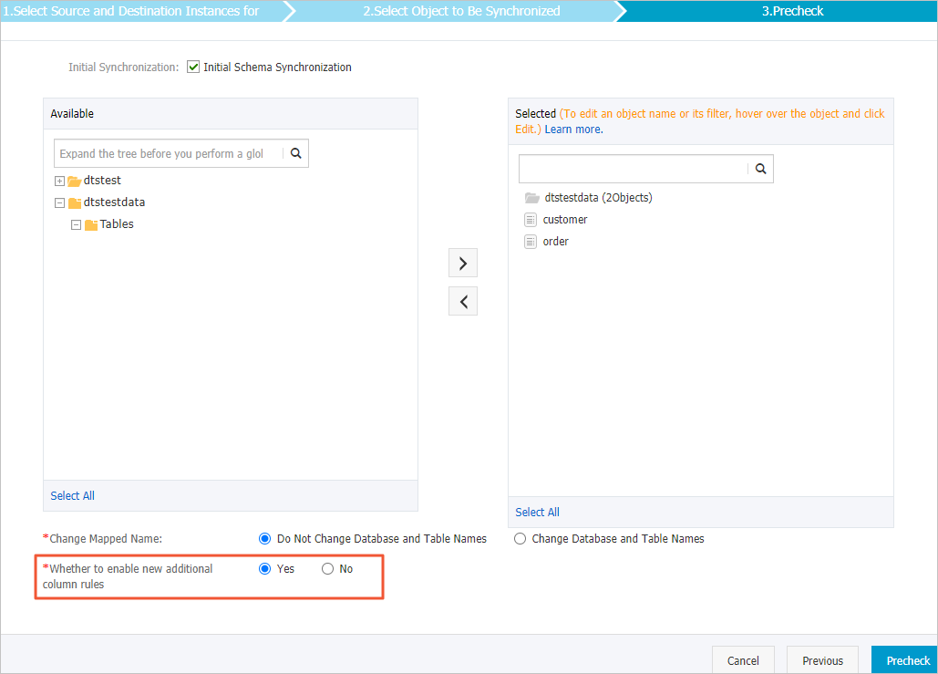Toggle Initial Schema Synchronization checkbox
938x674 pixels.
[x=193, y=67]
